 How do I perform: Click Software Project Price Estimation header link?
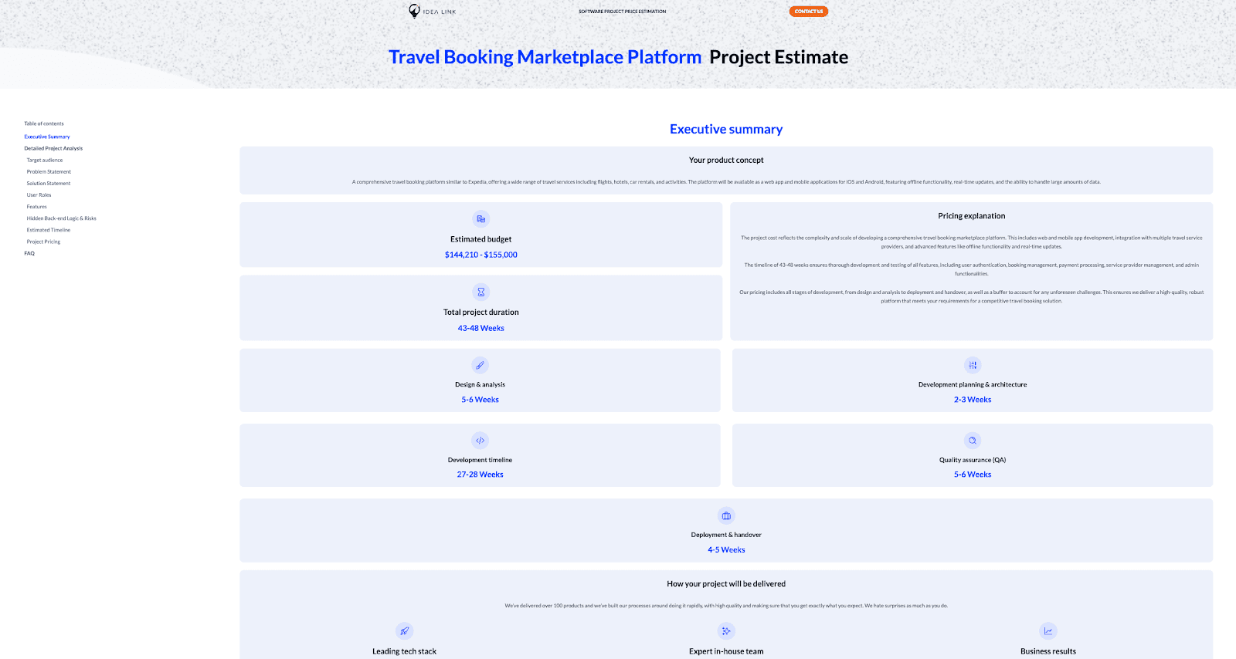(x=622, y=12)
